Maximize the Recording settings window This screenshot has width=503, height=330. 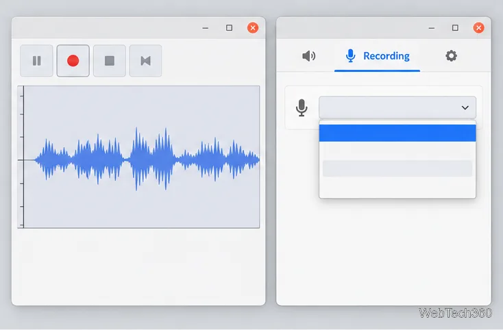point(455,28)
